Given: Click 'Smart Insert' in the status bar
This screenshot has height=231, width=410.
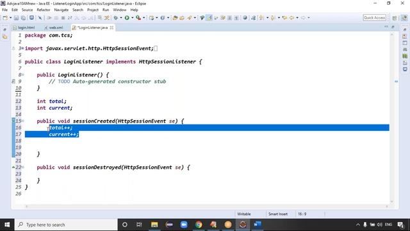Looking at the screenshot, I should pos(277,214).
